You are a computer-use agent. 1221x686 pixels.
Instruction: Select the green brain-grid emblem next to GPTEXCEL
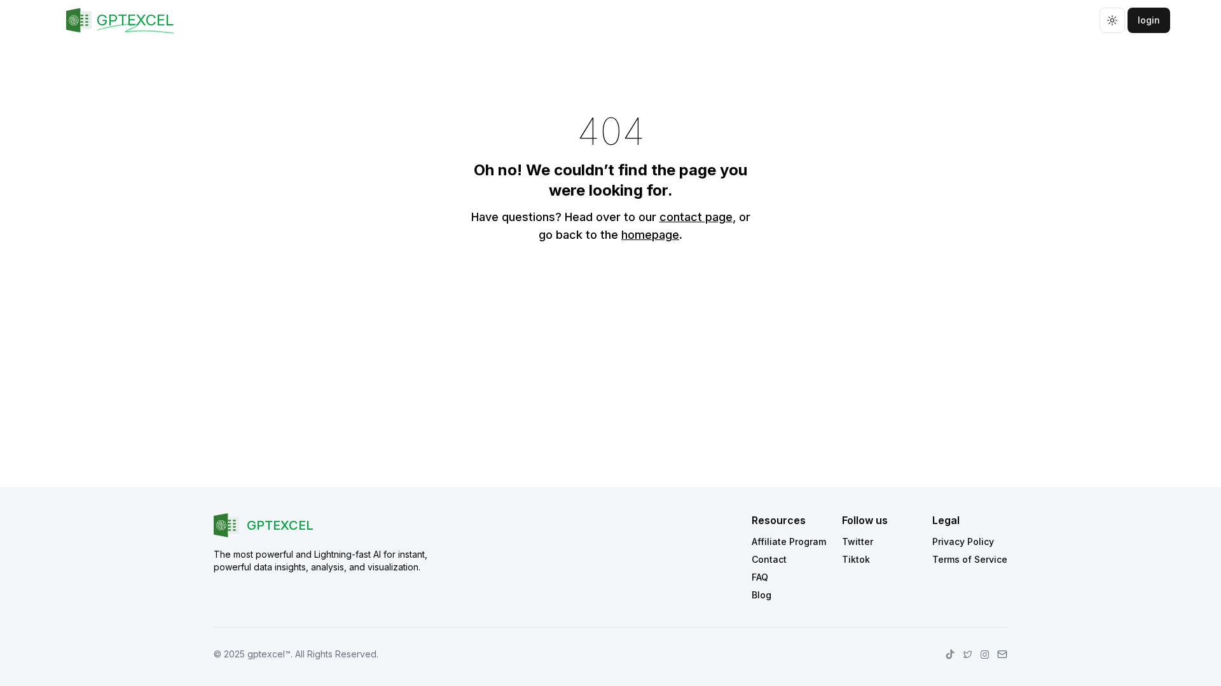coord(79,20)
